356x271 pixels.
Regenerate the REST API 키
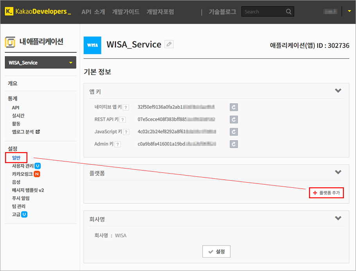pos(234,119)
